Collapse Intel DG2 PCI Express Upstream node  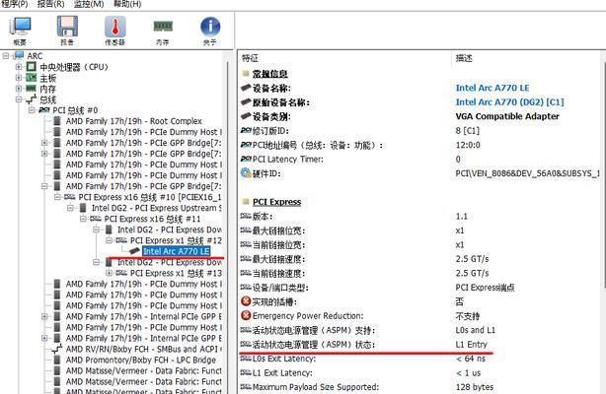click(x=70, y=208)
